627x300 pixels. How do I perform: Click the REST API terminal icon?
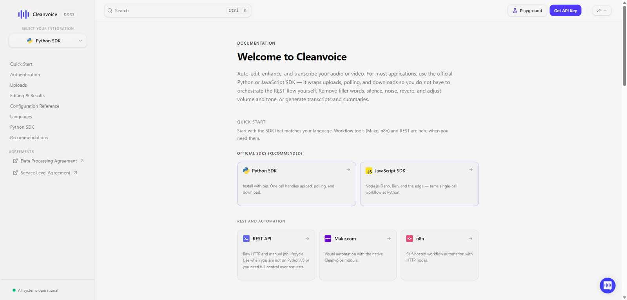pos(246,238)
